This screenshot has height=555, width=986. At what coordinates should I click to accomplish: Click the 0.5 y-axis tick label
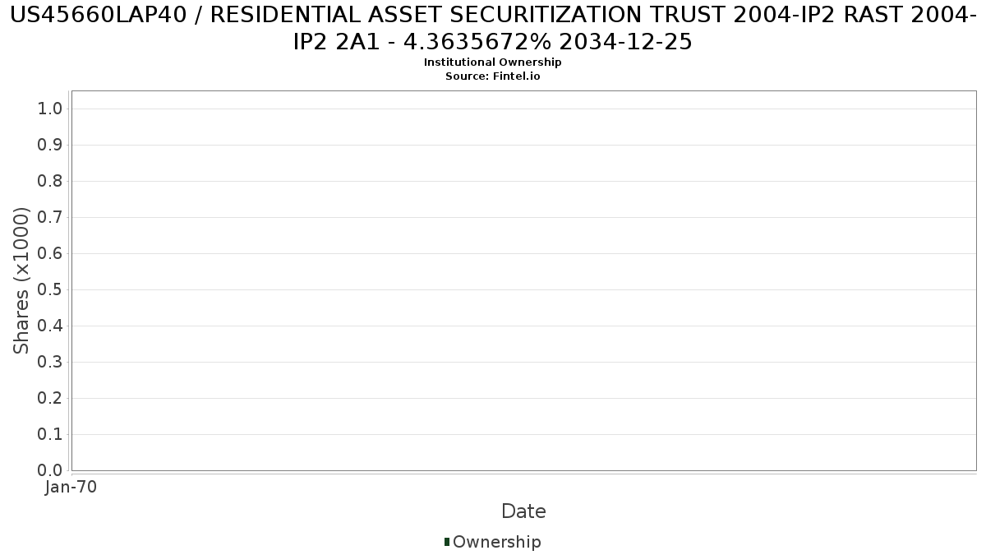[x=50, y=290]
